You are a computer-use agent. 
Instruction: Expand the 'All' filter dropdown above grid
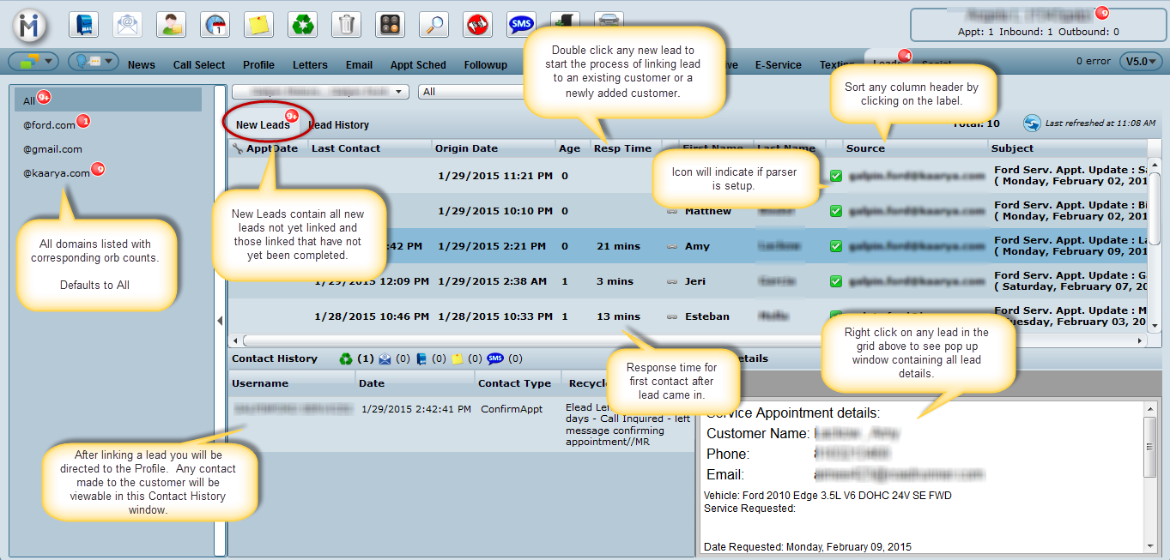[470, 92]
